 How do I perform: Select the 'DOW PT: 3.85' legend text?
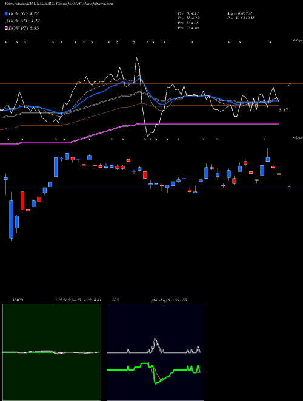(x=24, y=28)
